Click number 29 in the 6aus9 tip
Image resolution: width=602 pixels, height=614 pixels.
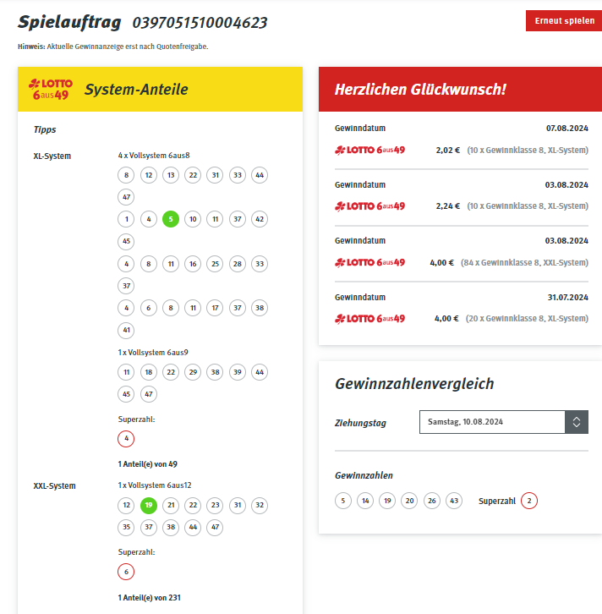pos(193,372)
